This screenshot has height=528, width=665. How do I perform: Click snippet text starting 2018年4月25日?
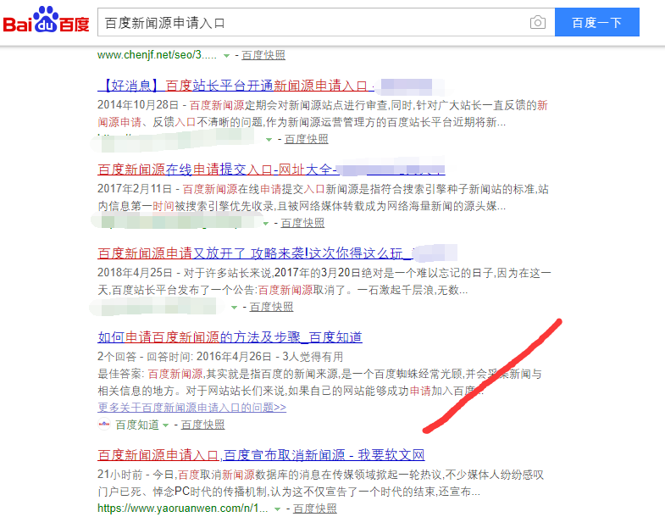(324, 281)
